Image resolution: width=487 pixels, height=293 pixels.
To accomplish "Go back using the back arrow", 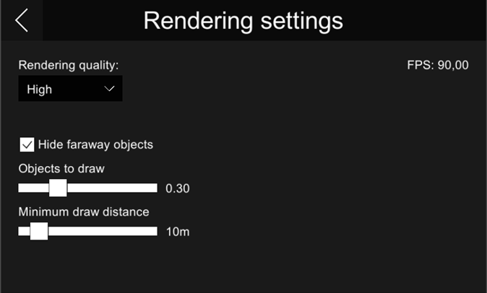I will pos(22,20).
